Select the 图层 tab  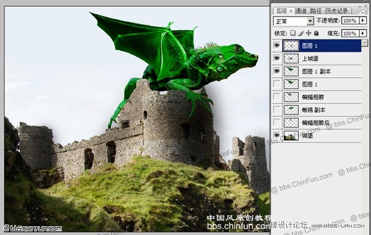click(x=281, y=11)
